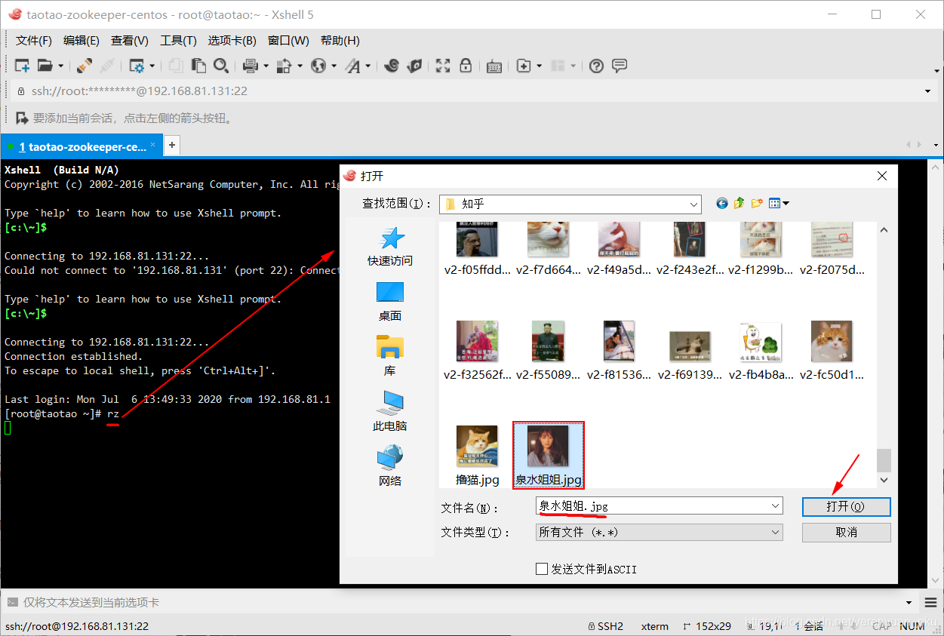944x636 pixels.
Task: Open the 查看(V) menu
Action: pyautogui.click(x=130, y=41)
